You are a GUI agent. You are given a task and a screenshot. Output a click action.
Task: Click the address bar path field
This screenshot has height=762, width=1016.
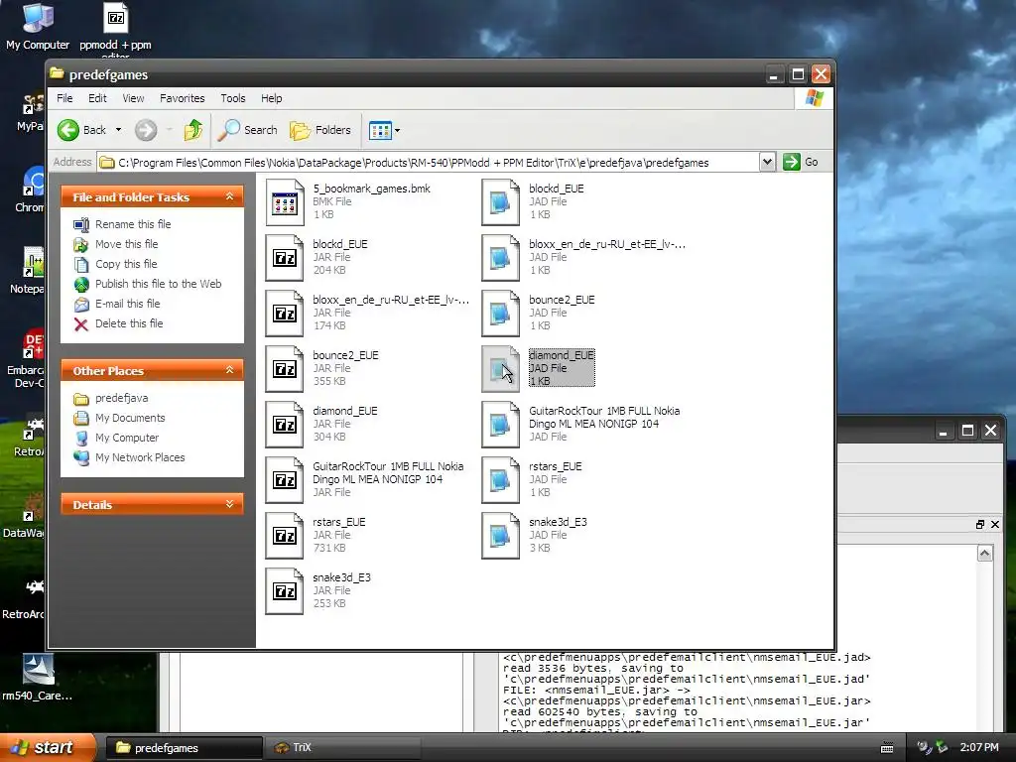tap(428, 162)
